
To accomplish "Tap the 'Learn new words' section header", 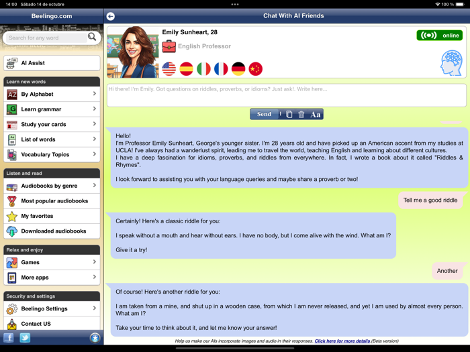I will click(52, 82).
